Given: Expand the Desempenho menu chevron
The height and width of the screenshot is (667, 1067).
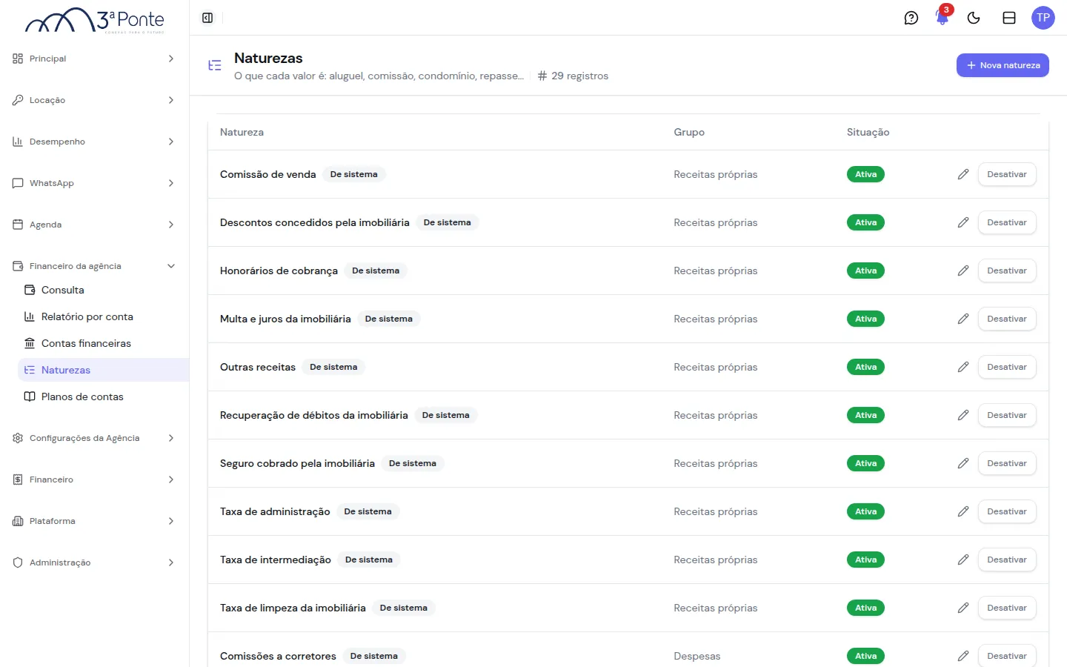Looking at the screenshot, I should click(x=171, y=142).
